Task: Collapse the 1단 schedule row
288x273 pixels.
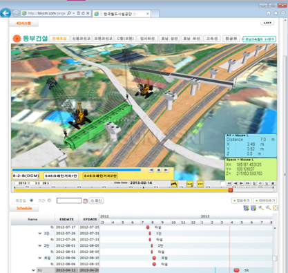Action: pos(40,234)
